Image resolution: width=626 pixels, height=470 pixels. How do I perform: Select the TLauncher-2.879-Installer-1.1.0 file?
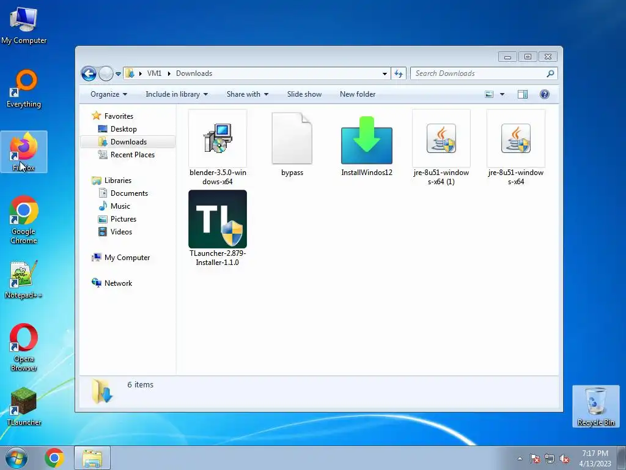(x=218, y=228)
